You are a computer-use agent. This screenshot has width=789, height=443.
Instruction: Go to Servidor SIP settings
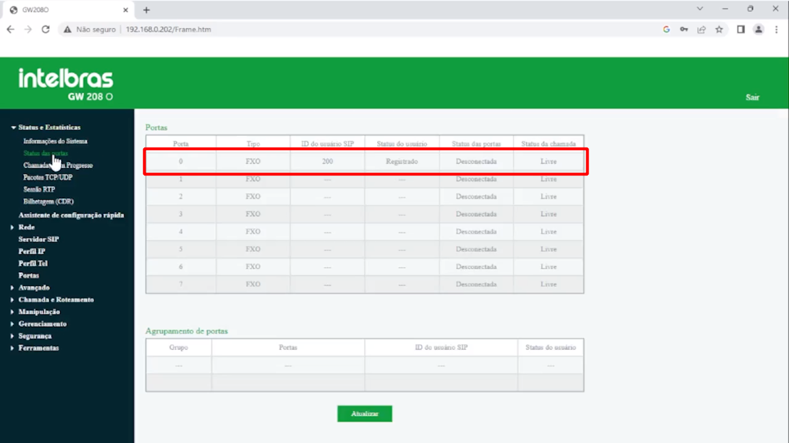38,239
